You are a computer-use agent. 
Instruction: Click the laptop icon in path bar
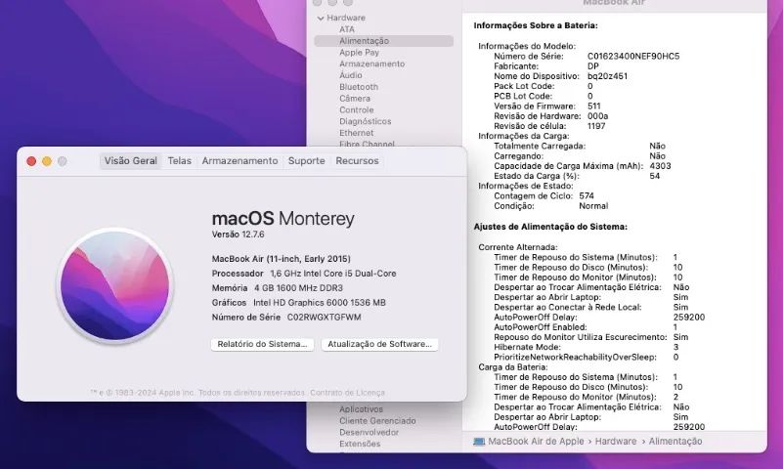point(479,442)
